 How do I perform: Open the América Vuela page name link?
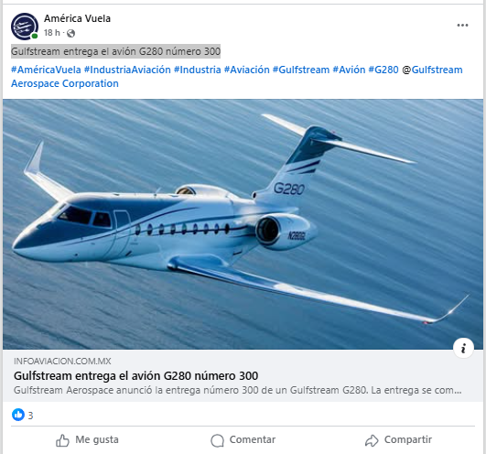tap(77, 18)
